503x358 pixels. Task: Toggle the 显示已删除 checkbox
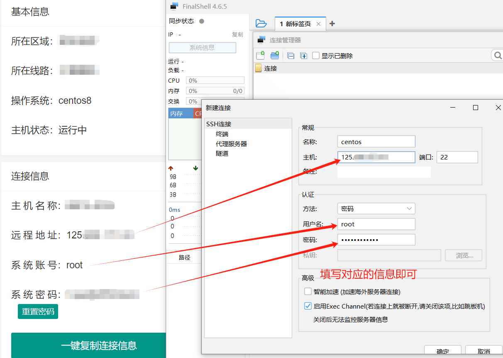point(316,56)
